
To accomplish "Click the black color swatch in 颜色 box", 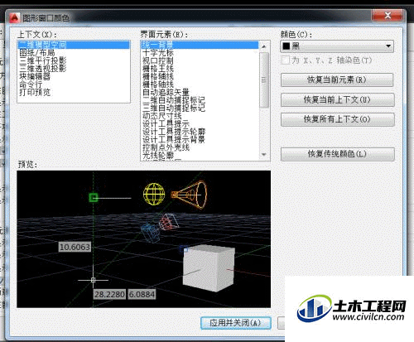I will pyautogui.click(x=286, y=46).
